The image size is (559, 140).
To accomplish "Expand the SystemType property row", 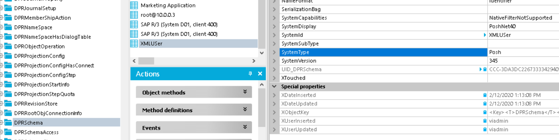I will click(274, 52).
